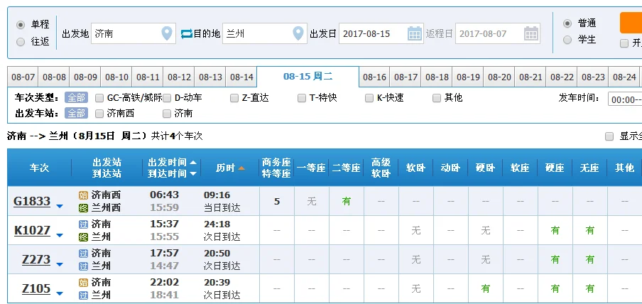Click the pass-through icon beside Z273 济南
This screenshot has height=304, width=642.
(84, 253)
